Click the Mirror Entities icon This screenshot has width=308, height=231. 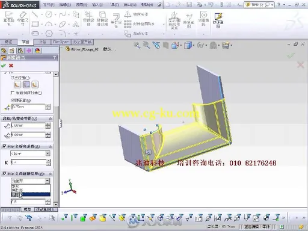point(128,14)
